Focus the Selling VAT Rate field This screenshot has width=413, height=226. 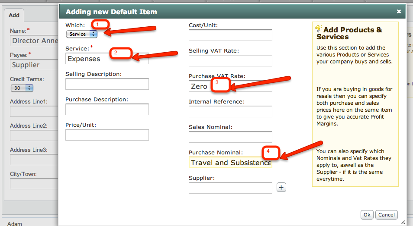230,61
